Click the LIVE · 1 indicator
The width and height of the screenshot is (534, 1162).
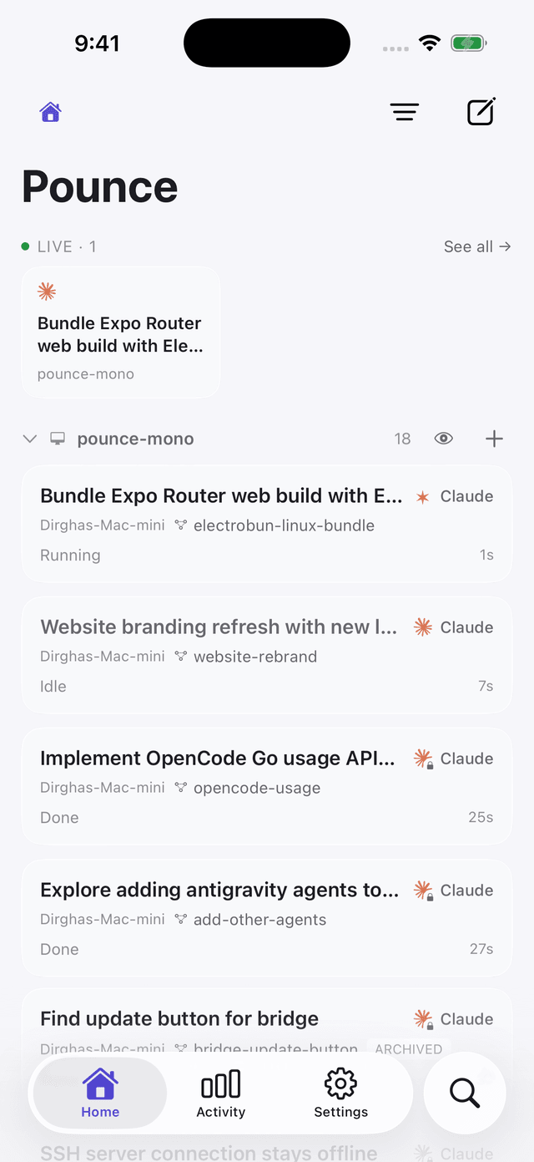(x=59, y=246)
